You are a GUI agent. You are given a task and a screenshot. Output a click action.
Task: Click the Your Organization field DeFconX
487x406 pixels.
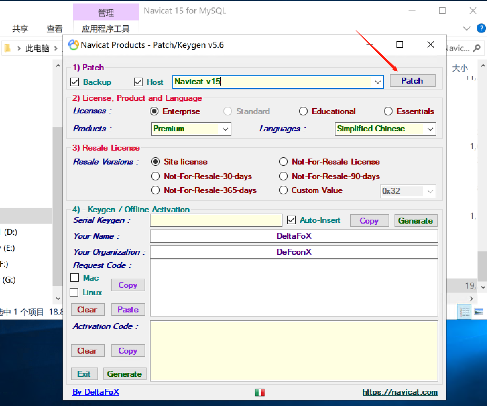pyautogui.click(x=294, y=252)
